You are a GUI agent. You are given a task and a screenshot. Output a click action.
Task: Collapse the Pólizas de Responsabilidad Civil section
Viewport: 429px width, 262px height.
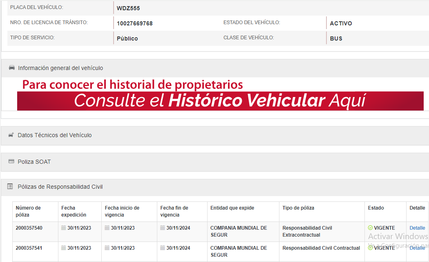(x=60, y=187)
